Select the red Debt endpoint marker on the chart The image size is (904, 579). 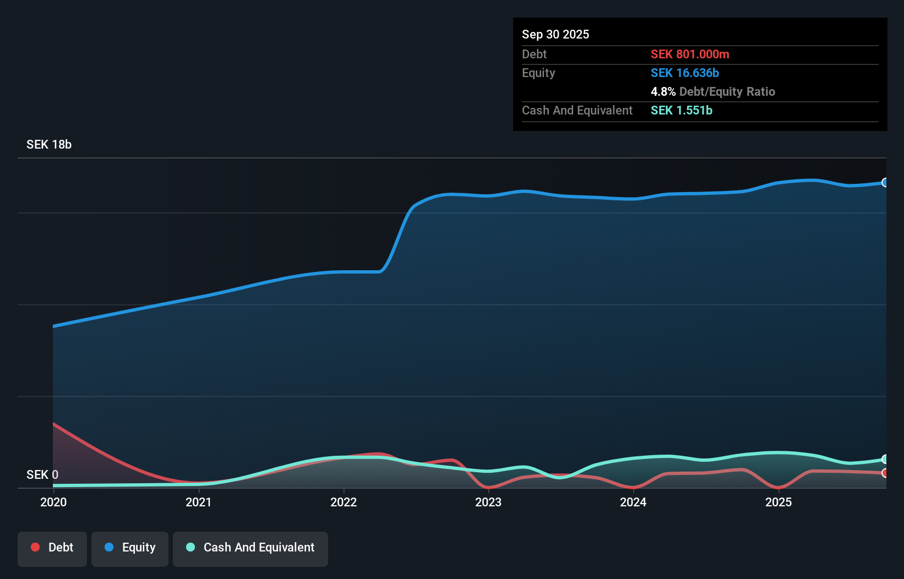884,472
